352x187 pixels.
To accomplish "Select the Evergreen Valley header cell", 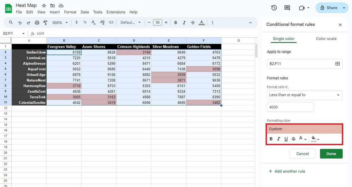I will 64,47.
